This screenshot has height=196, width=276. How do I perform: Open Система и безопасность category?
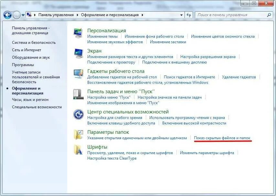point(34,43)
